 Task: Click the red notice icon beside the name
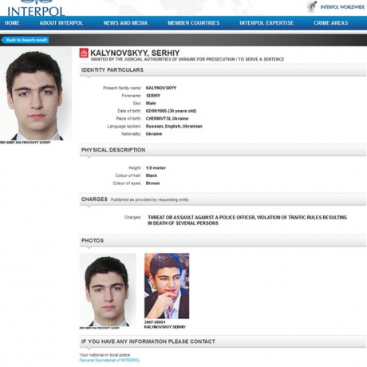pyautogui.click(x=84, y=53)
